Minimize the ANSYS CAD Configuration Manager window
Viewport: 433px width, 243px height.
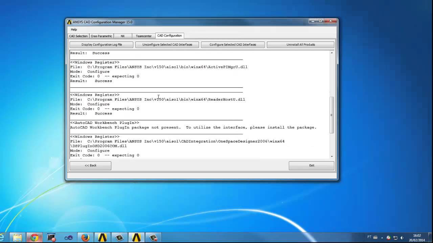pos(313,21)
